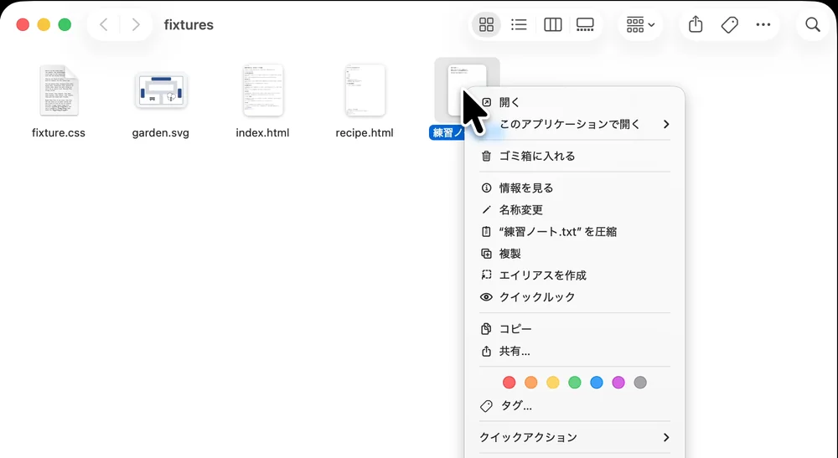
Task: Apply the blue tag color
Action: pyautogui.click(x=597, y=382)
